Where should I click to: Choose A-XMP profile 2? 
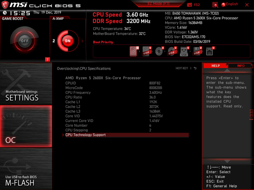pos(54,41)
